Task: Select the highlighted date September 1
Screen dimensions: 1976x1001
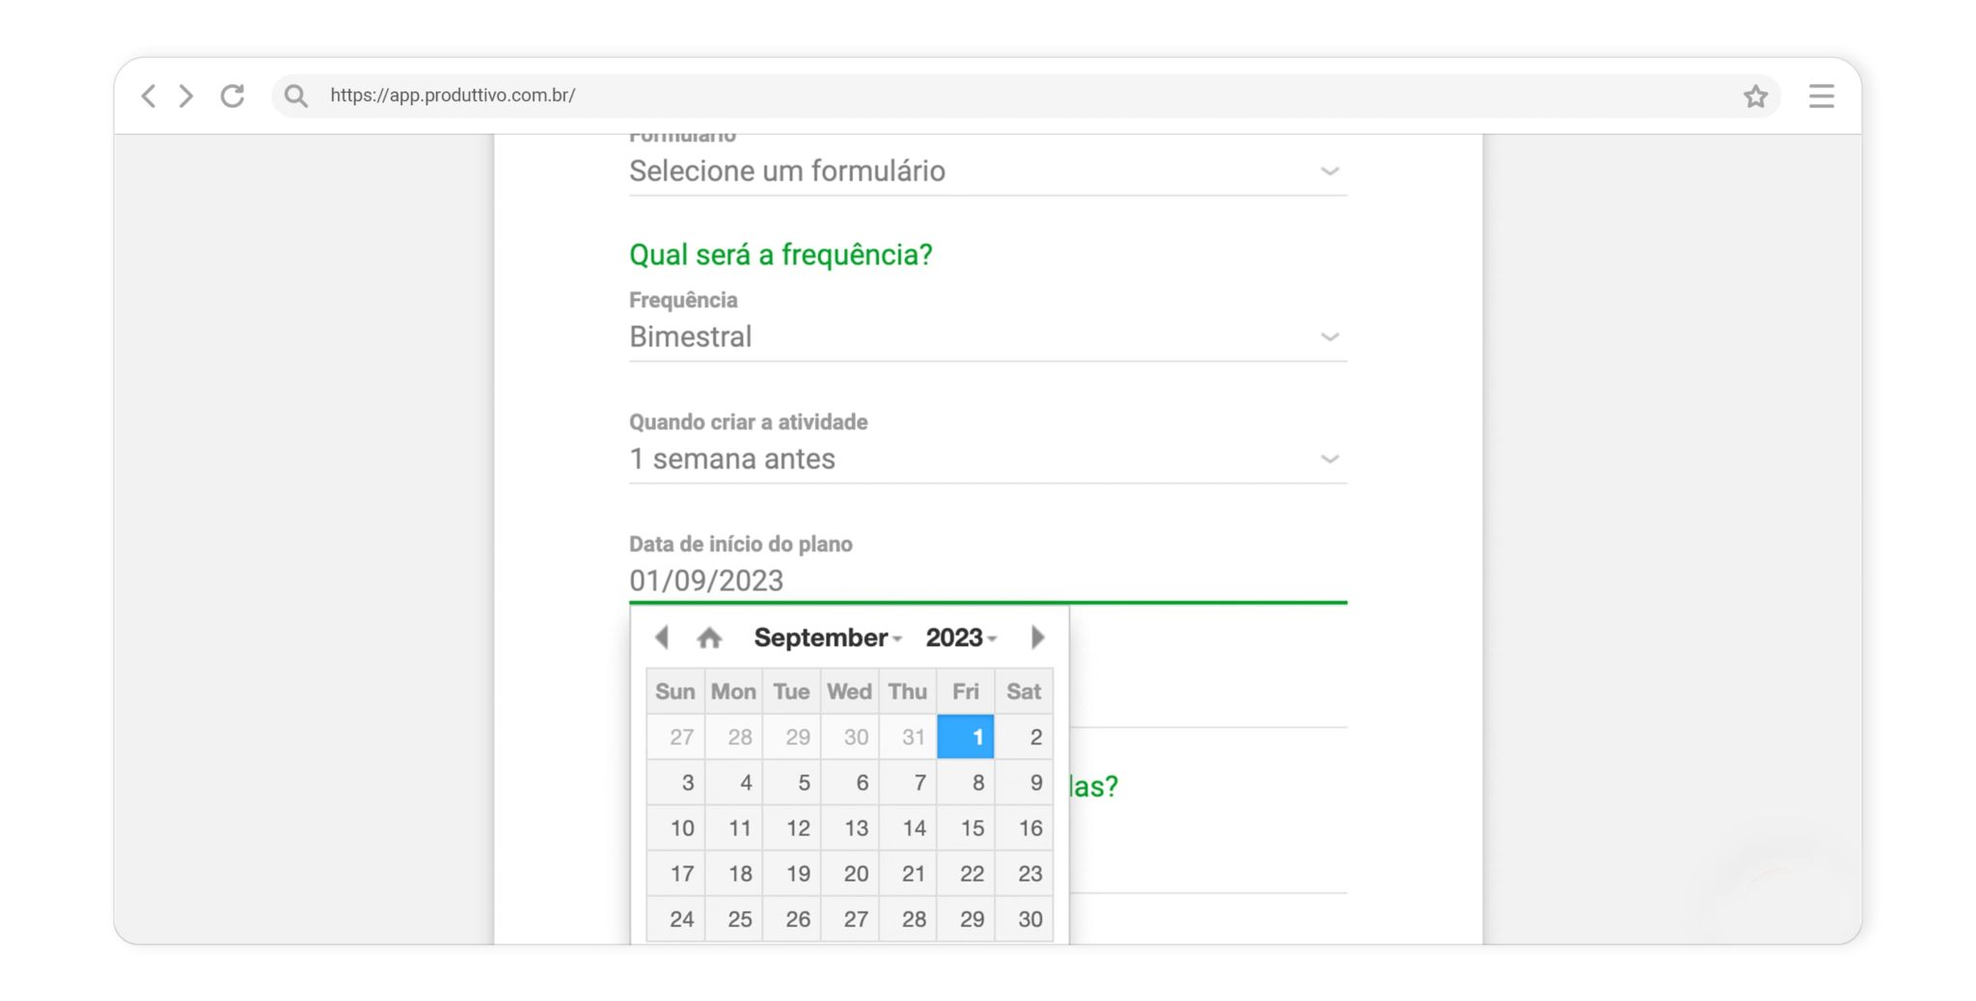Action: [967, 737]
